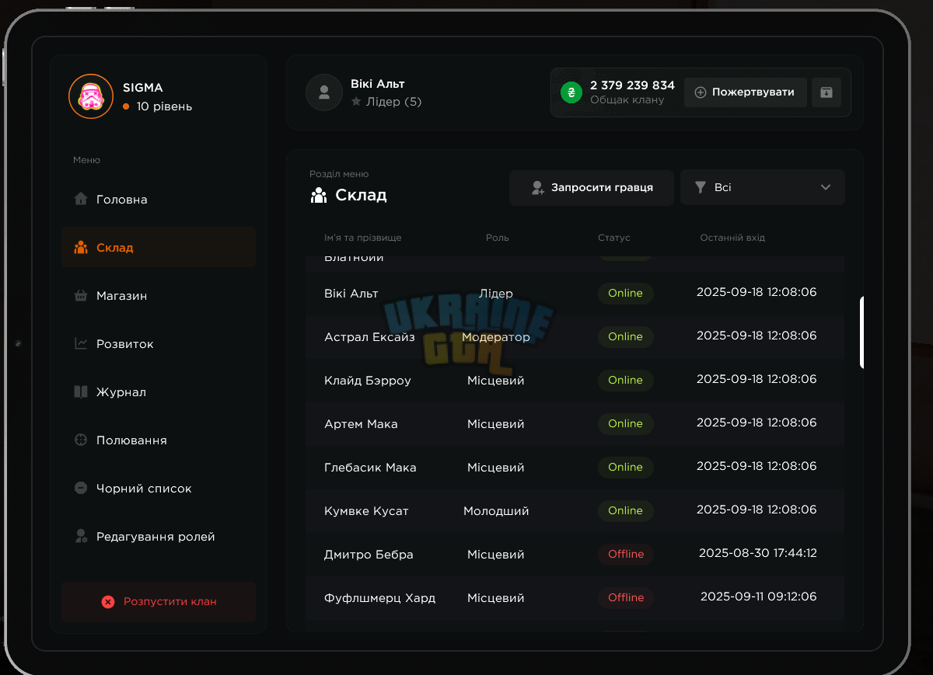
Task: Select member Дмитро Бебра
Action: [369, 555]
